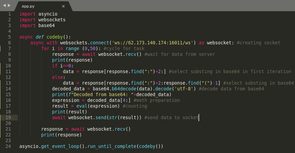Click the '#counting' comment
Image resolution: width=295 pixels, height=153 pixels.
point(135,106)
